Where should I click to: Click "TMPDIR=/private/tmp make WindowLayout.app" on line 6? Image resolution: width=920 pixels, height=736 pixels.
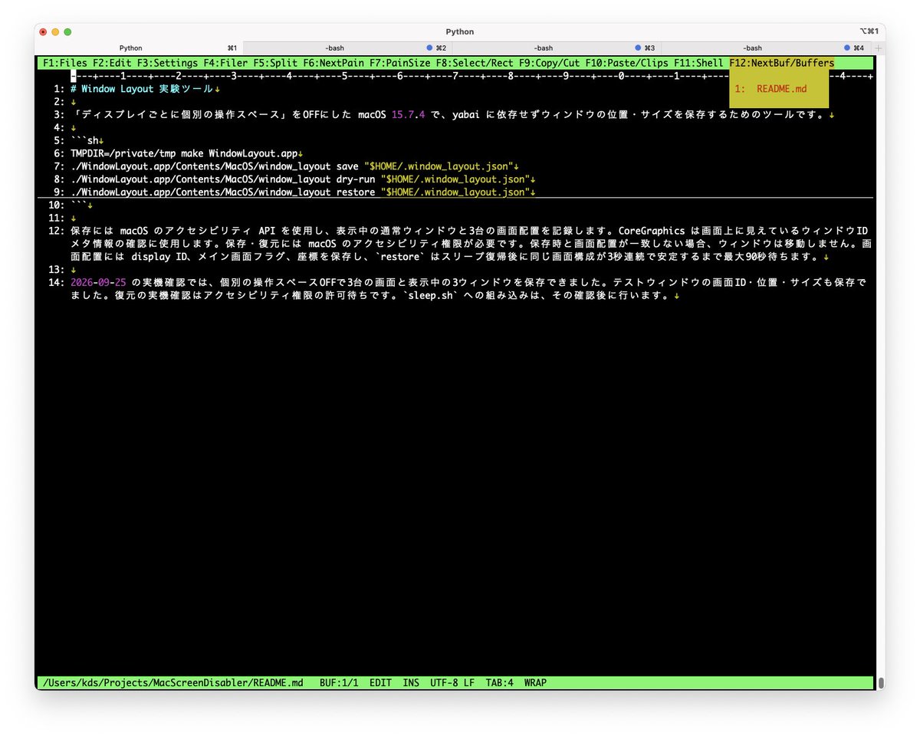pyautogui.click(x=183, y=154)
